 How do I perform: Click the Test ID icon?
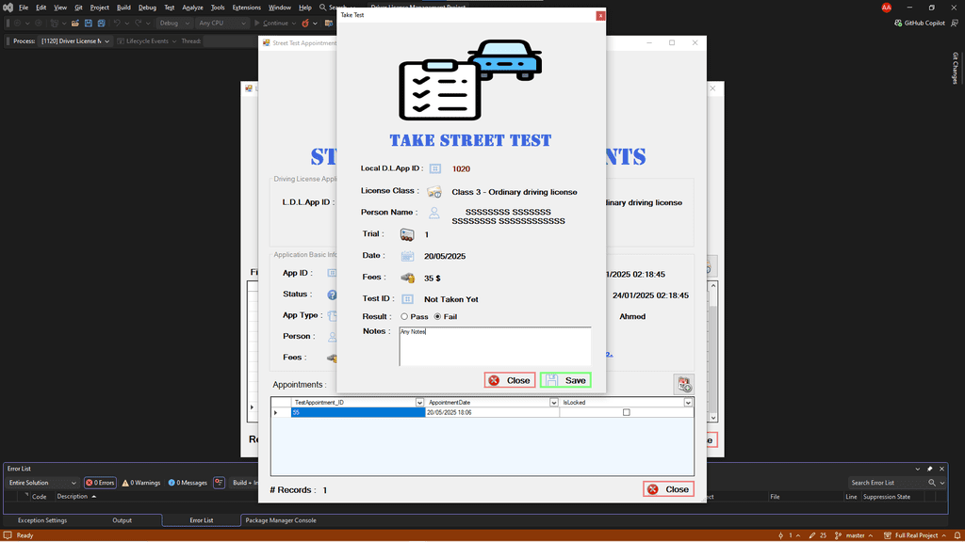pos(407,299)
